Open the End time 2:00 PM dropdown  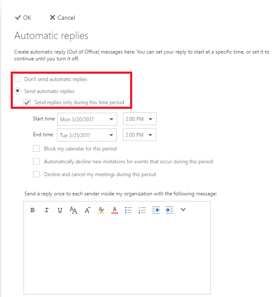[x=139, y=135]
